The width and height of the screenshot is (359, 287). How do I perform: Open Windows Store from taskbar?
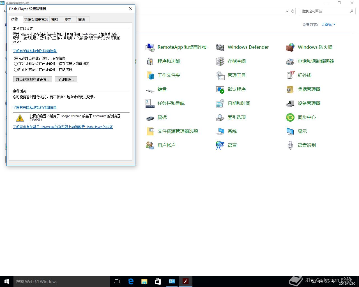[x=158, y=281]
